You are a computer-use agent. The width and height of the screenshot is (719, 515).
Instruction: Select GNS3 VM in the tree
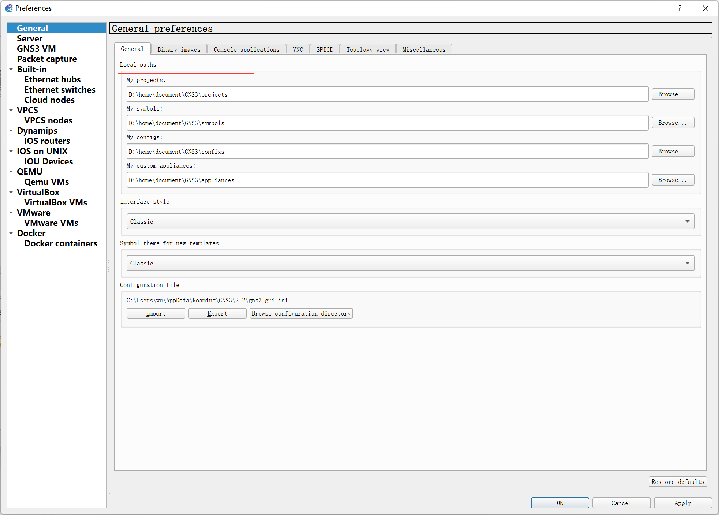36,49
